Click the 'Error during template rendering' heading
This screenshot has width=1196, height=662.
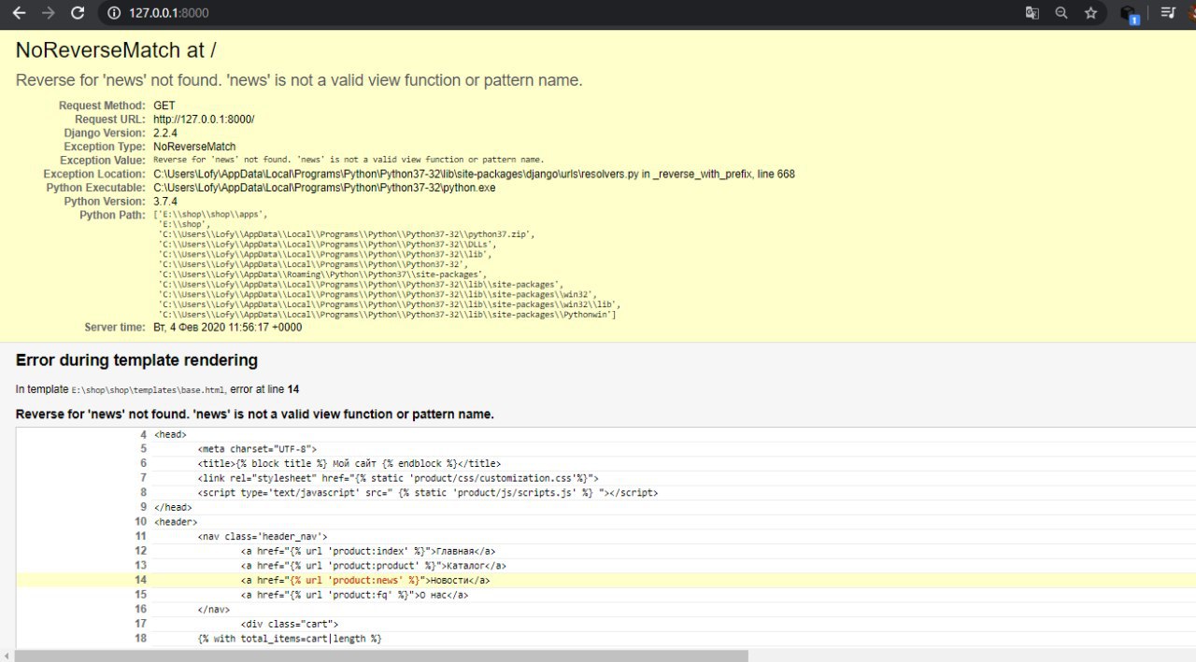(136, 360)
